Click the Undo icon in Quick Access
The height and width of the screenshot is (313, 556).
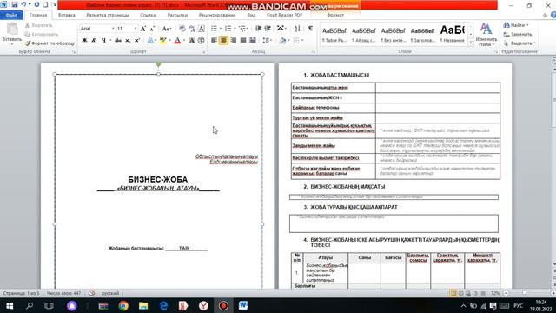pyautogui.click(x=23, y=4)
